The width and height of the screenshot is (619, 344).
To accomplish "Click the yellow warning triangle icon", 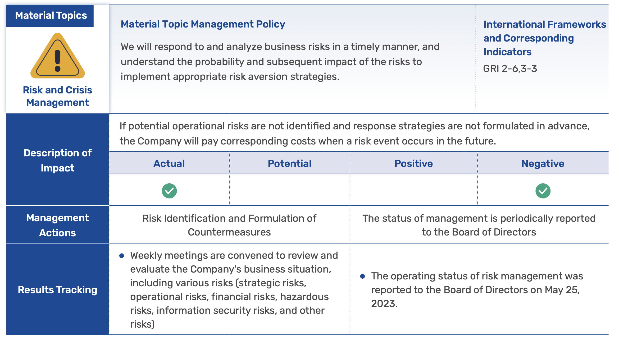I will click(58, 56).
